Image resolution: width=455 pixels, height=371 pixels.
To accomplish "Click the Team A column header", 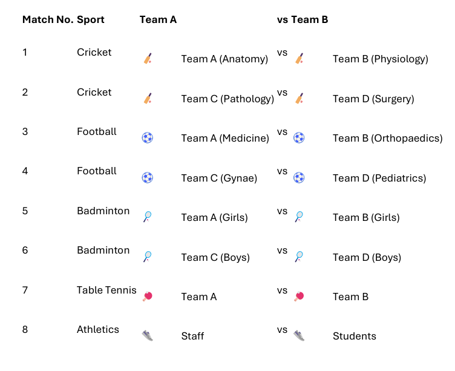I will [158, 19].
